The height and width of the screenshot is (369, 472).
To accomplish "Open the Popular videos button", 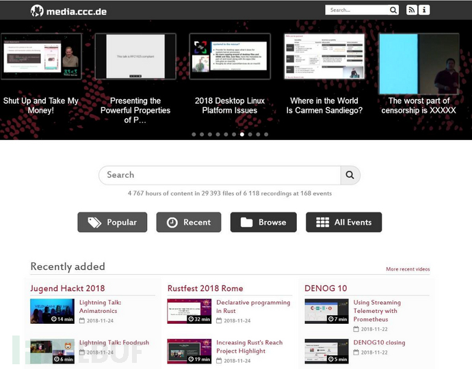I will [112, 222].
